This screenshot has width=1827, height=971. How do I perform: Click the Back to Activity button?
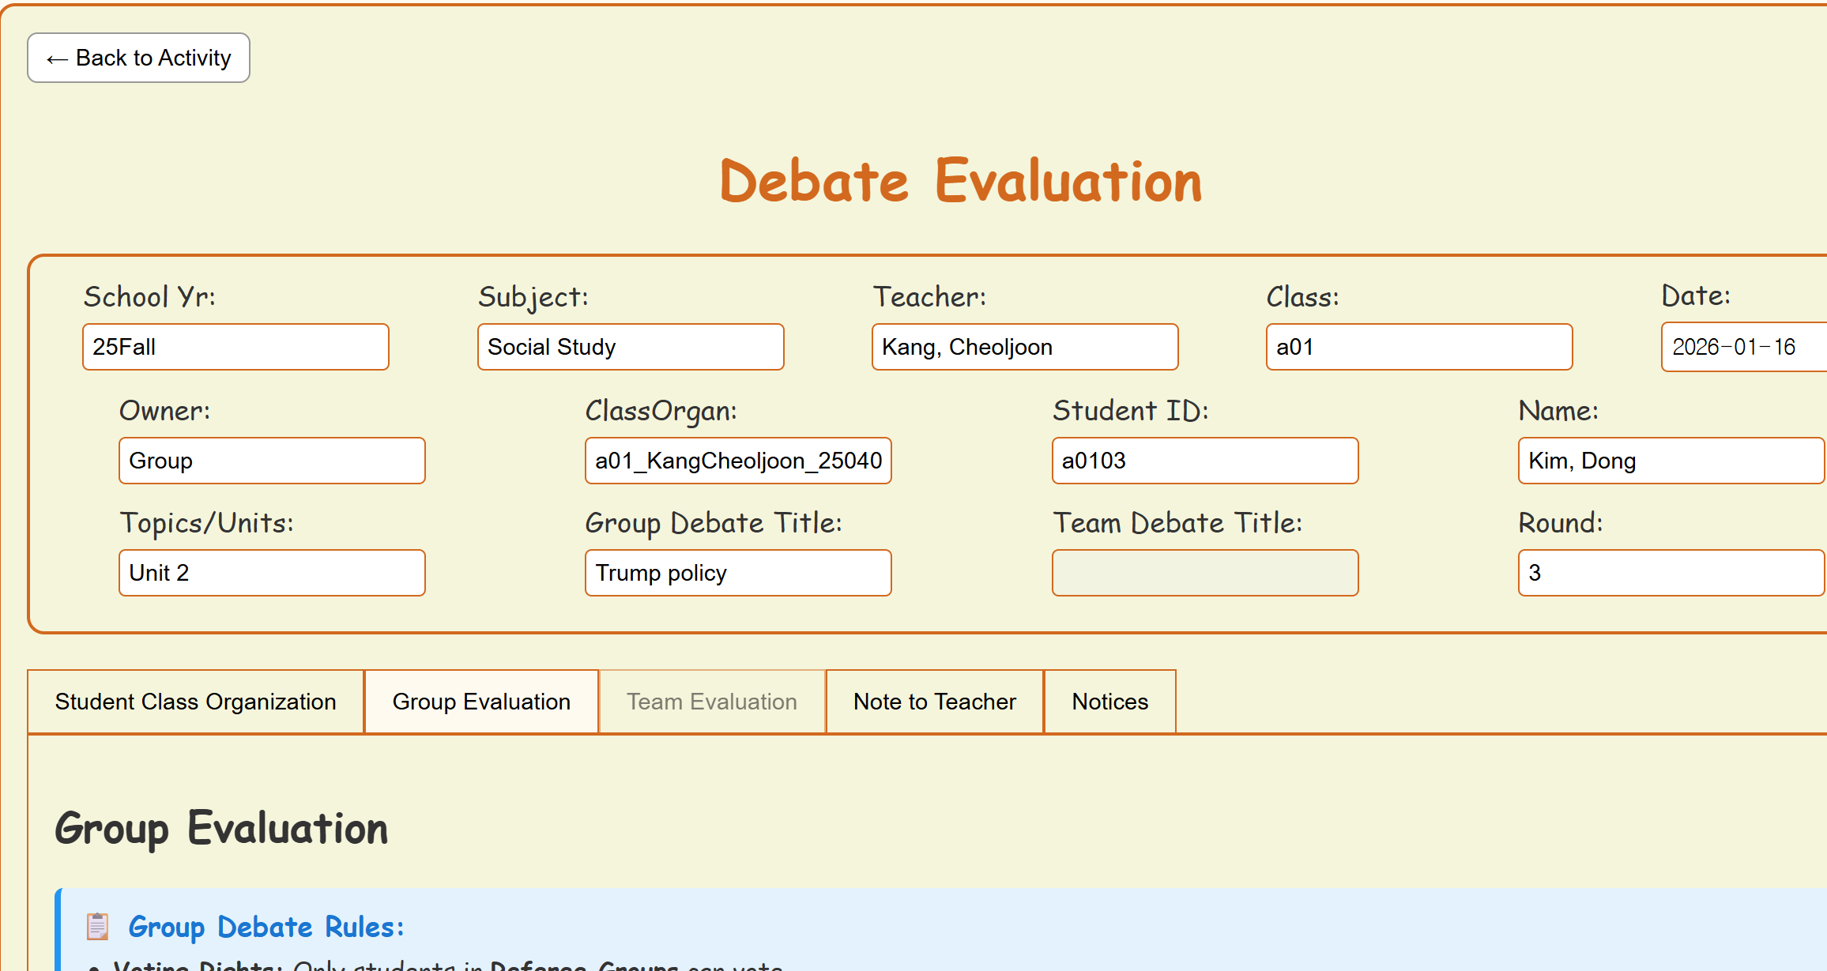click(138, 58)
